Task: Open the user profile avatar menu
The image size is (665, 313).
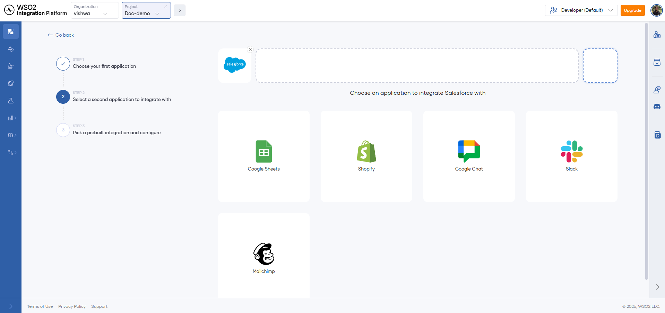Action: point(657,10)
